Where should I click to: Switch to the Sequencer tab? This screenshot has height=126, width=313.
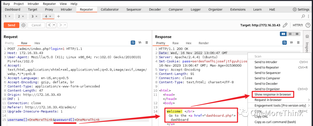point(134,9)
